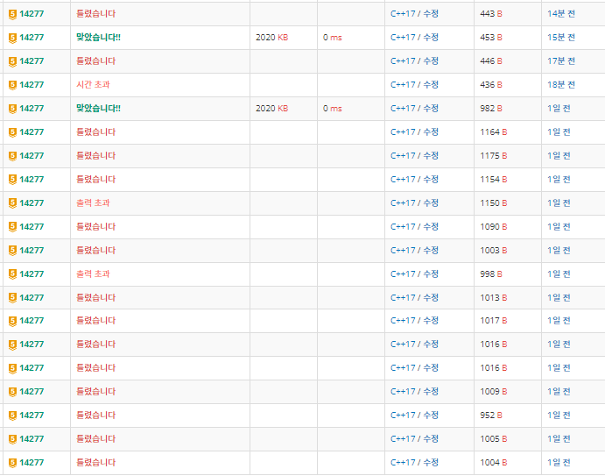Open the C++17 source link in the 982 B row
605x476 pixels.
click(x=403, y=109)
